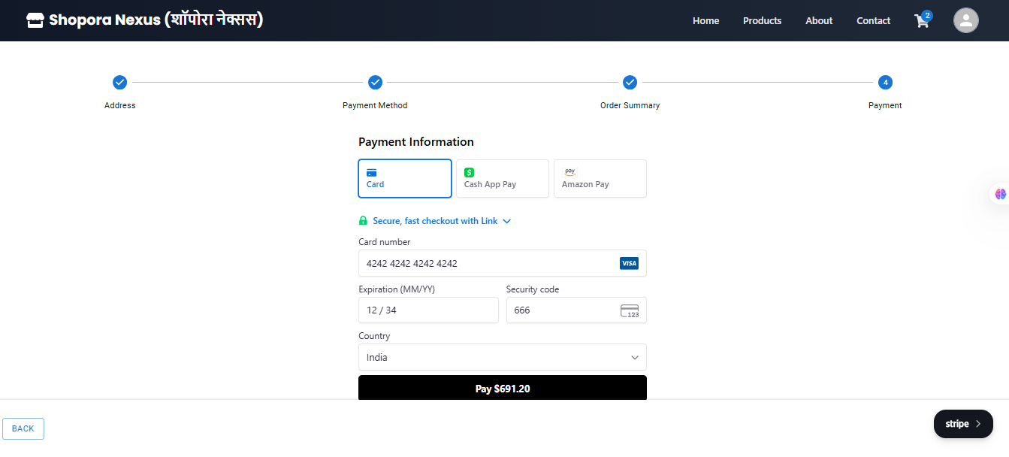1009x457 pixels.
Task: Click the Payment Information heading
Action: click(x=416, y=142)
